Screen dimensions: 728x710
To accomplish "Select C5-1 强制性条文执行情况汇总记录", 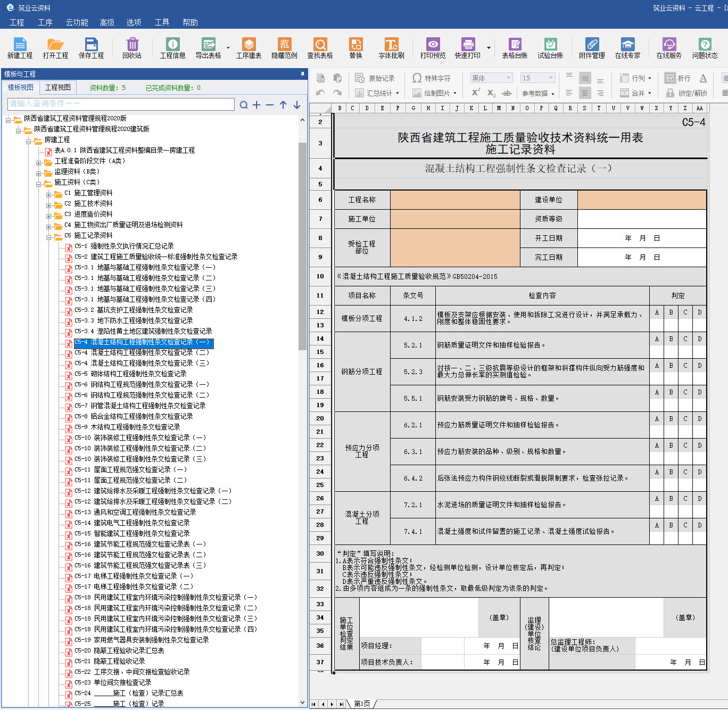I will point(124,246).
